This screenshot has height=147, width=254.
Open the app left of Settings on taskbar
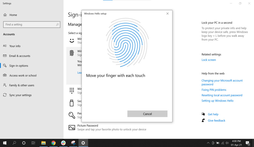tap(73, 143)
